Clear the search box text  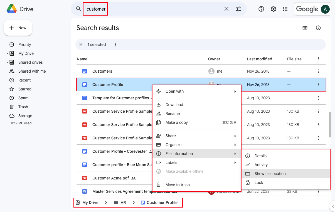point(226,9)
